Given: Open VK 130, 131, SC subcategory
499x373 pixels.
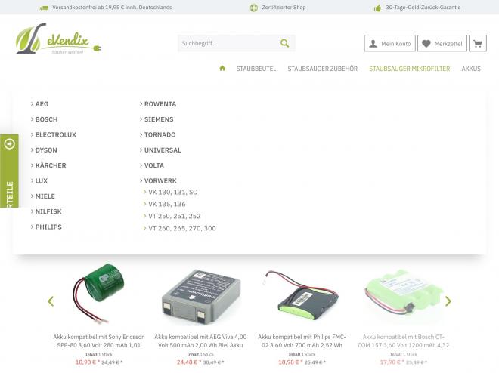Looking at the screenshot, I should click(172, 192).
